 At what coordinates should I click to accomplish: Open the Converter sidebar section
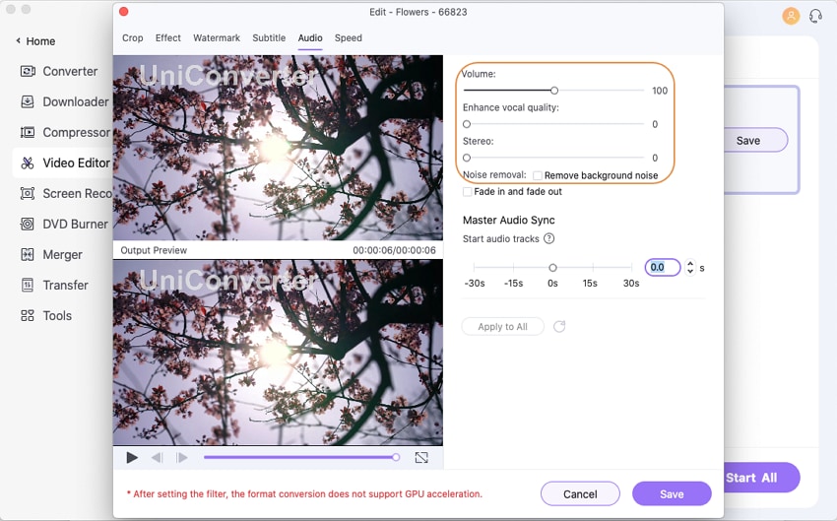click(x=59, y=71)
